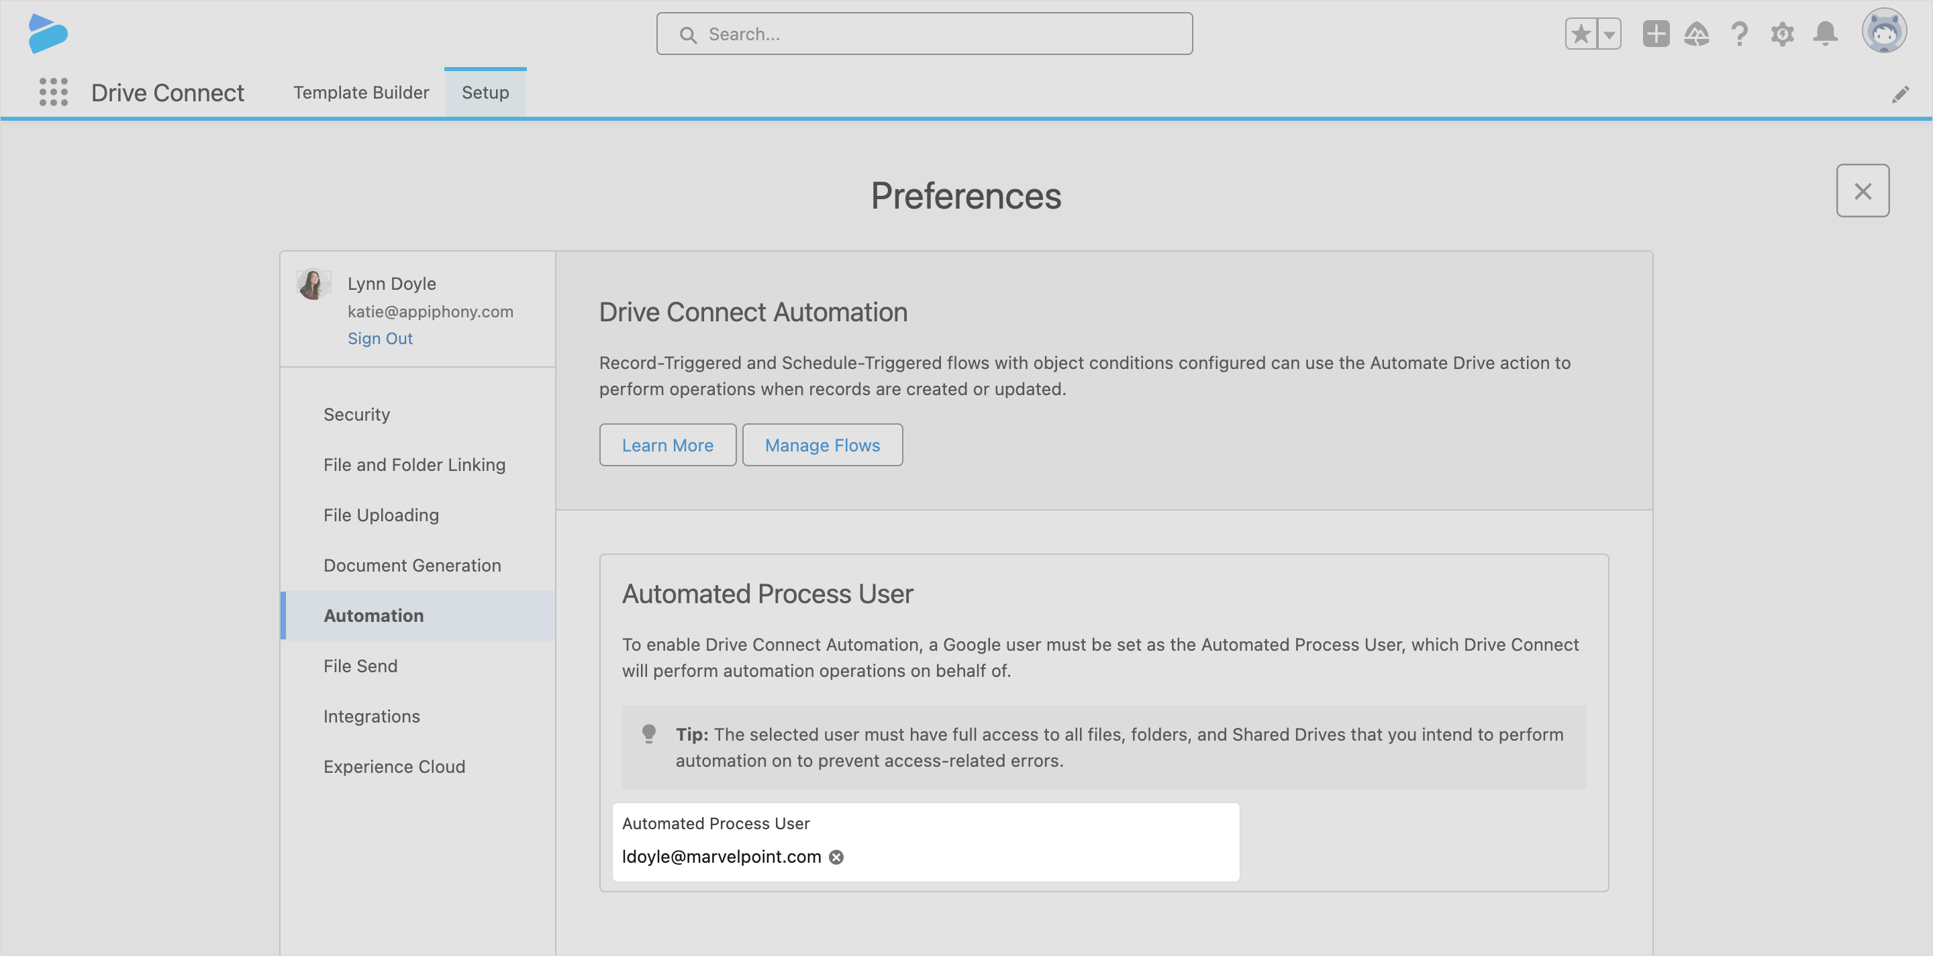Switch to the Template Builder tab
Screen dimensions: 1933x956
pos(361,92)
